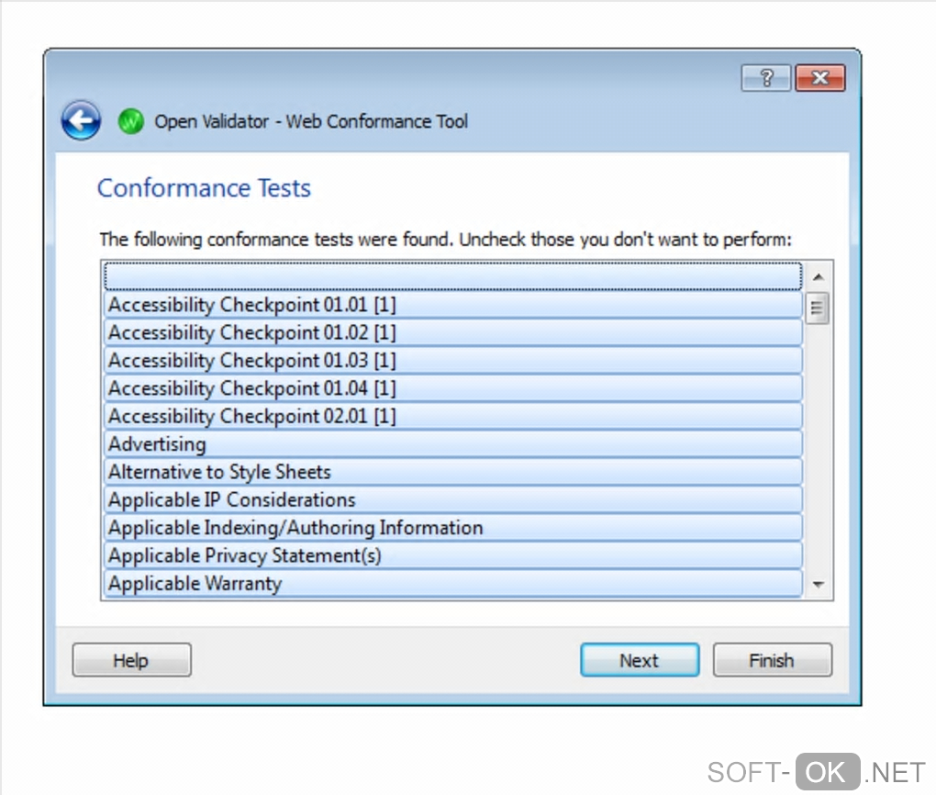This screenshot has height=795, width=936.
Task: Select the Applicable Warranty test
Action: coord(195,584)
